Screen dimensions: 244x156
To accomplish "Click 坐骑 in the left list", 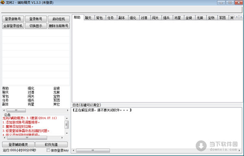I will pos(57,88).
